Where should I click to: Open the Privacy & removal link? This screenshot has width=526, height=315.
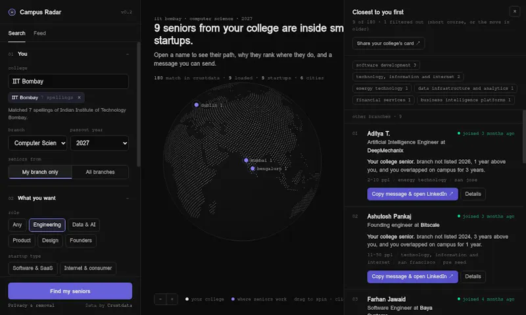(x=31, y=306)
